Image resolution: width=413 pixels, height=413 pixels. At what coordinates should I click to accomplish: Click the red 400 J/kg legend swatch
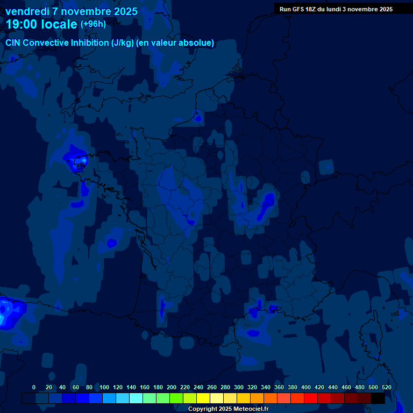[x=311, y=398]
